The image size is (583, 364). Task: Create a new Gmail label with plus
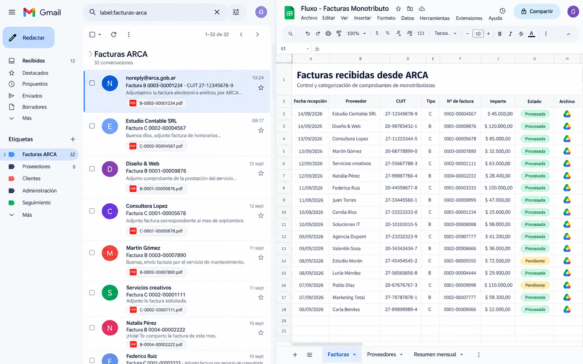click(73, 139)
